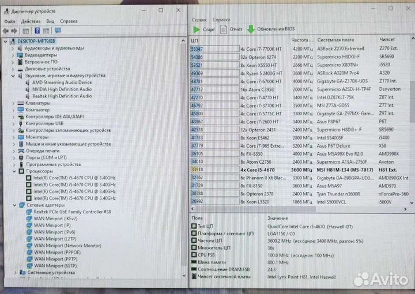Click the Report document icon
The width and height of the screenshot is (415, 294).
[224, 29]
